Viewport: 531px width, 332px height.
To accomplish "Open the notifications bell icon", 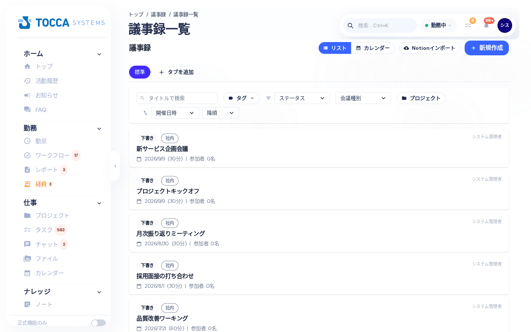I will coord(486,25).
